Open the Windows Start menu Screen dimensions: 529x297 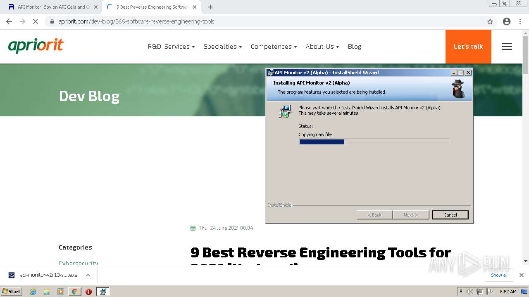tap(11, 291)
